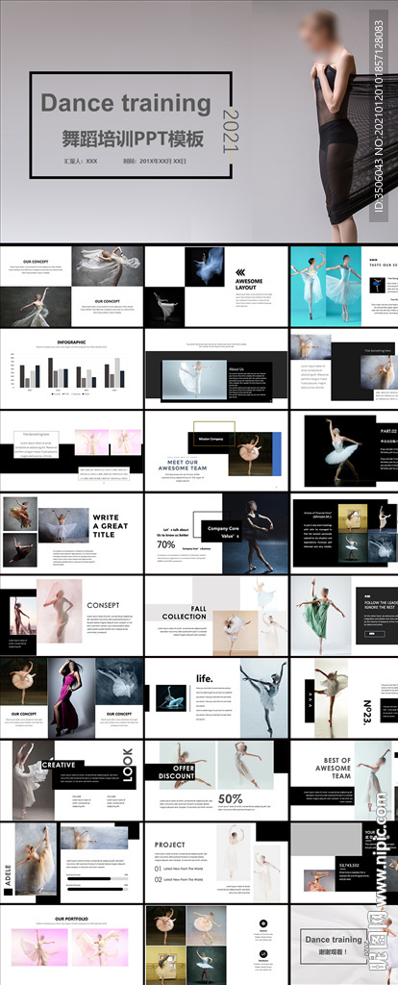Image resolution: width=398 pixels, height=985 pixels.
Task: Click the 50% discount figure
Action: pos(230,799)
